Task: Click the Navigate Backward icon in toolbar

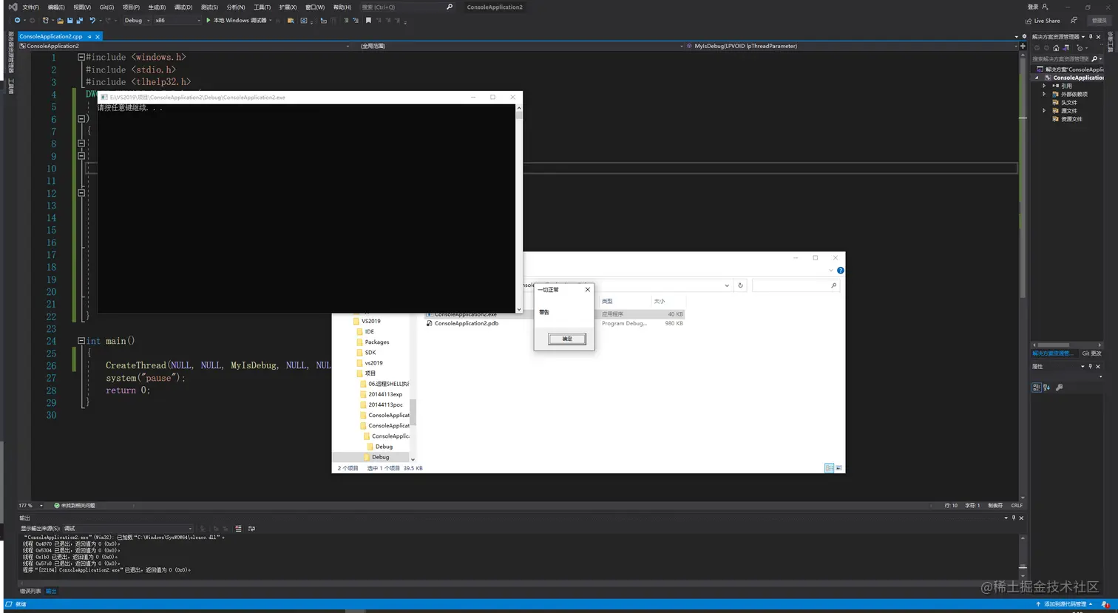Action: click(17, 21)
